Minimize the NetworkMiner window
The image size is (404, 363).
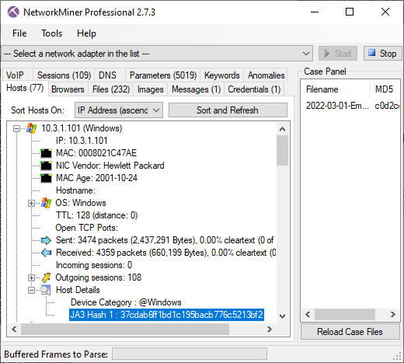[315, 12]
